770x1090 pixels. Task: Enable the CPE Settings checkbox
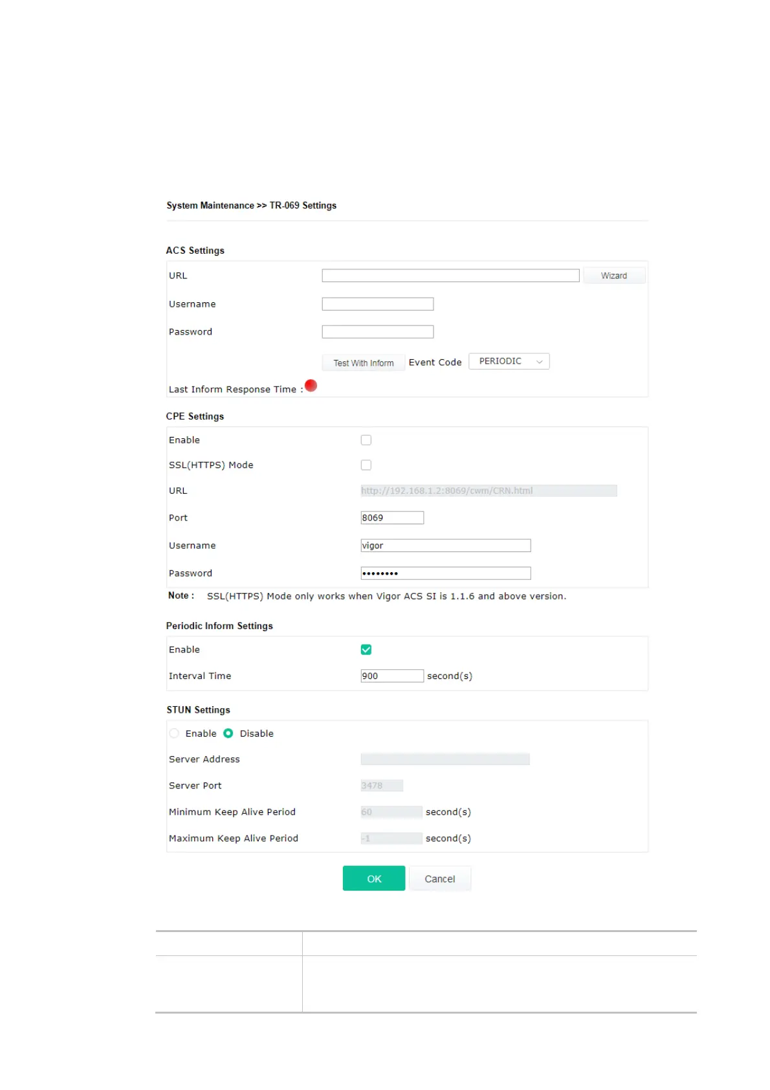point(366,440)
